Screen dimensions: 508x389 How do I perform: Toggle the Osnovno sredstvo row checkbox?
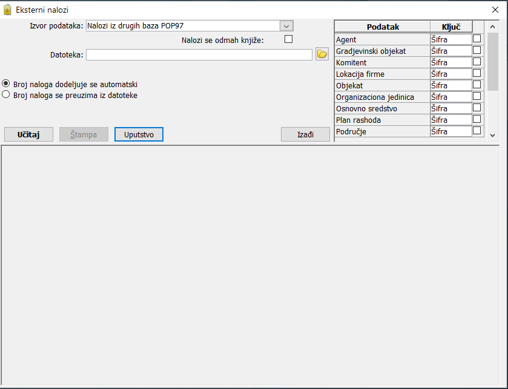(x=477, y=108)
